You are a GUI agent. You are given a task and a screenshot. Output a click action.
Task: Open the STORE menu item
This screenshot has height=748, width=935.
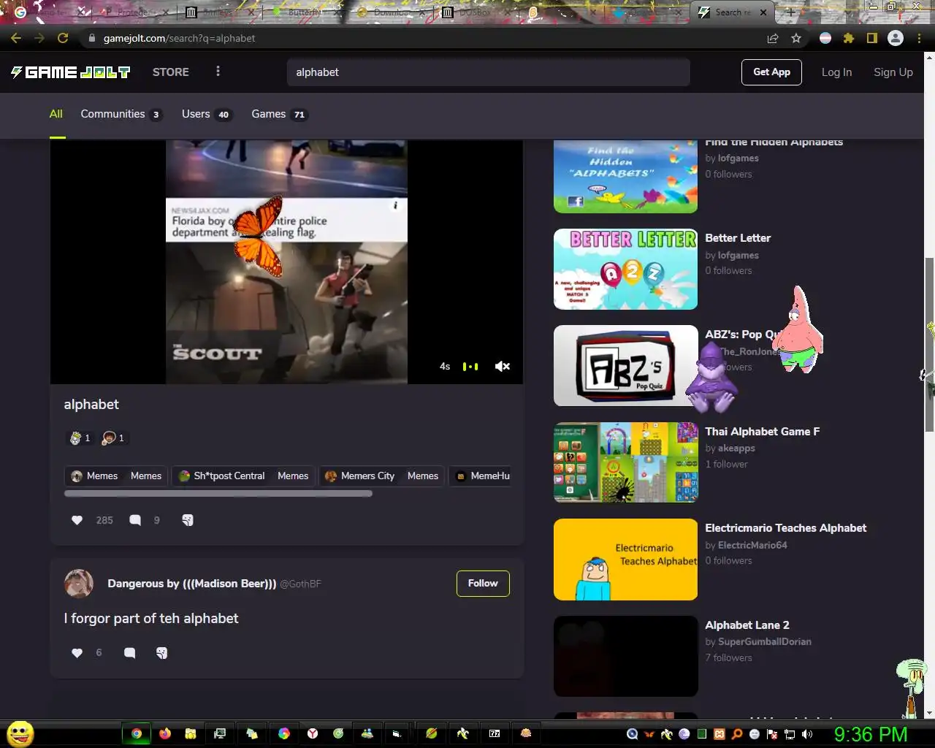coord(171,72)
